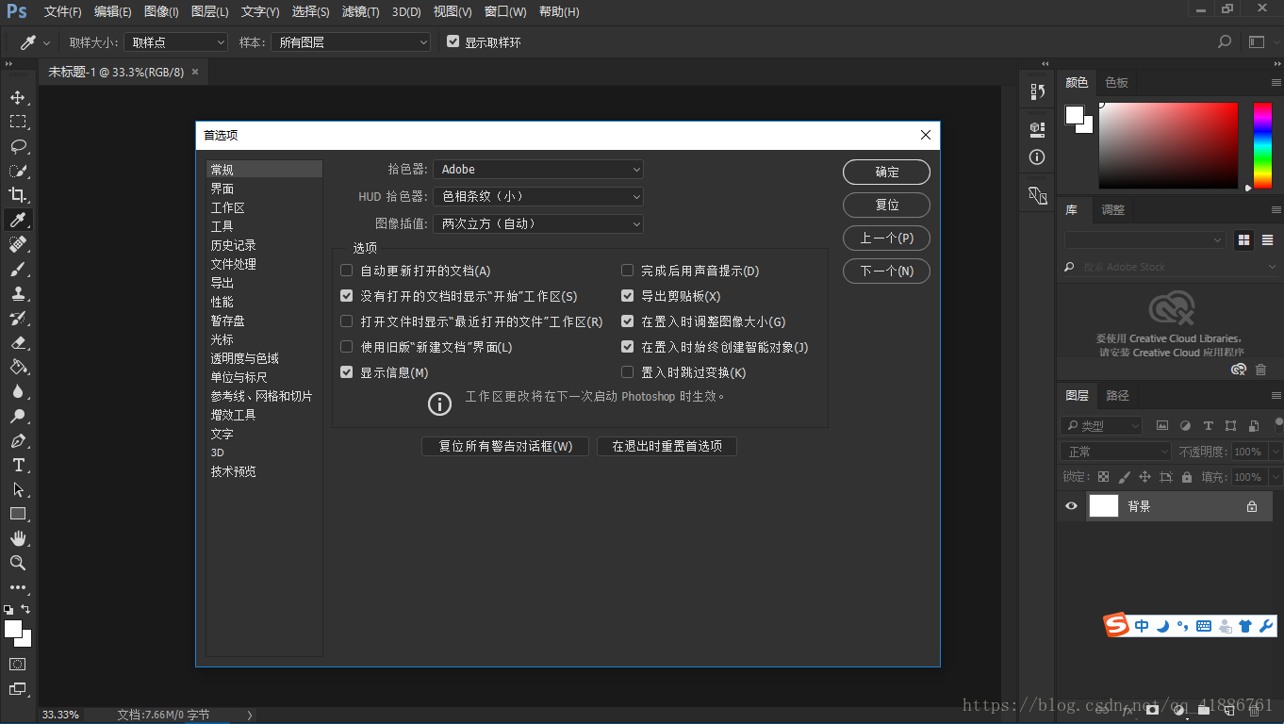Pick a color in the red color field

point(1168,145)
